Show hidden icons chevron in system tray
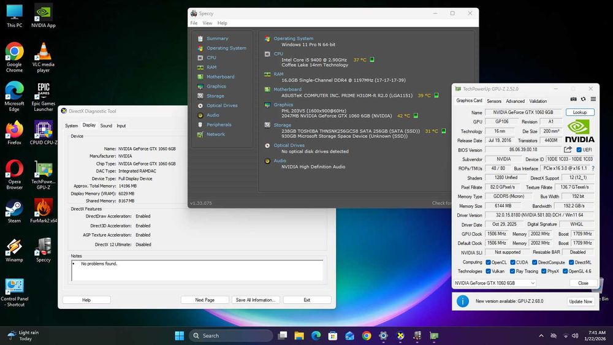The image size is (613, 345). pyautogui.click(x=541, y=336)
